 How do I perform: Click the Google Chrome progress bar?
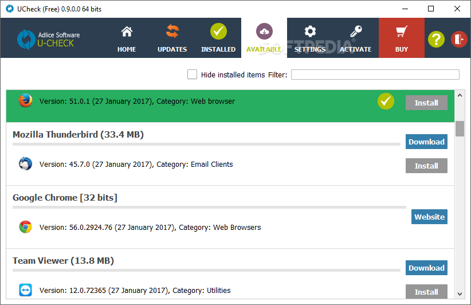click(209, 208)
